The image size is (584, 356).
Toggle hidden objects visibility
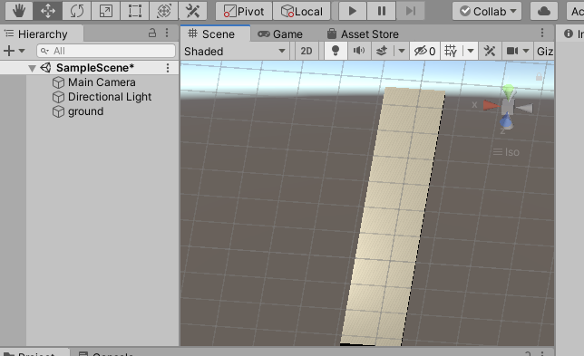tap(424, 51)
